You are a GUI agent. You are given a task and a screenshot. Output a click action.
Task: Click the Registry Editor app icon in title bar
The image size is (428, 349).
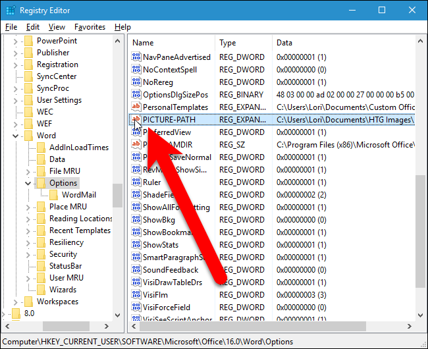(11, 11)
